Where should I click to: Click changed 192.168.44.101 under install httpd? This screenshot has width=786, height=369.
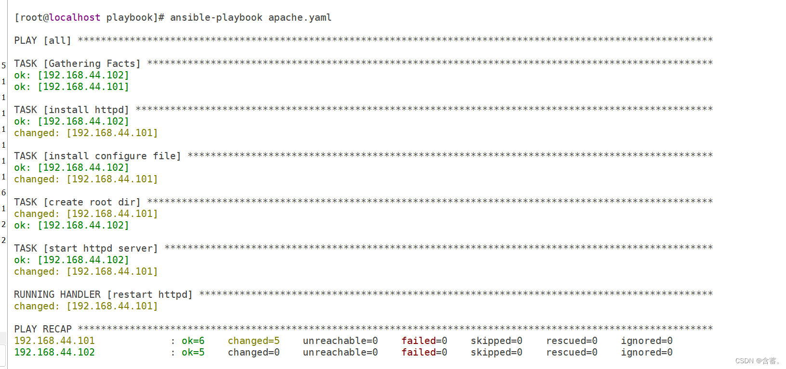click(86, 133)
